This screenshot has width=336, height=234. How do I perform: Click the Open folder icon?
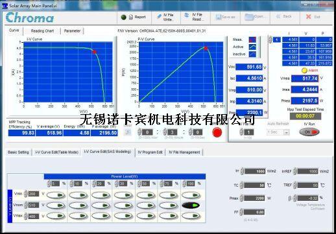[249, 17]
